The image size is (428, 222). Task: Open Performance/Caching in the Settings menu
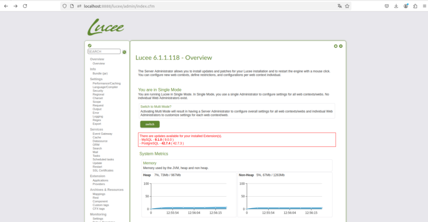pyautogui.click(x=106, y=83)
